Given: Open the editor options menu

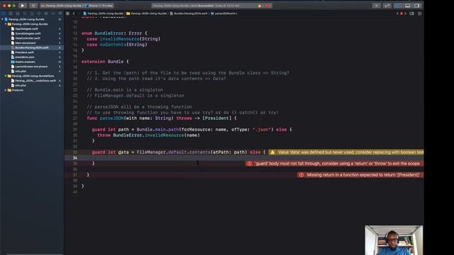Looking at the screenshot, I should 411,13.
